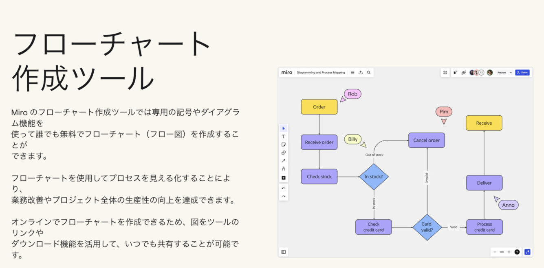Select the Check credit card shape
Viewport: 544px width, 268px height.
pos(374,227)
